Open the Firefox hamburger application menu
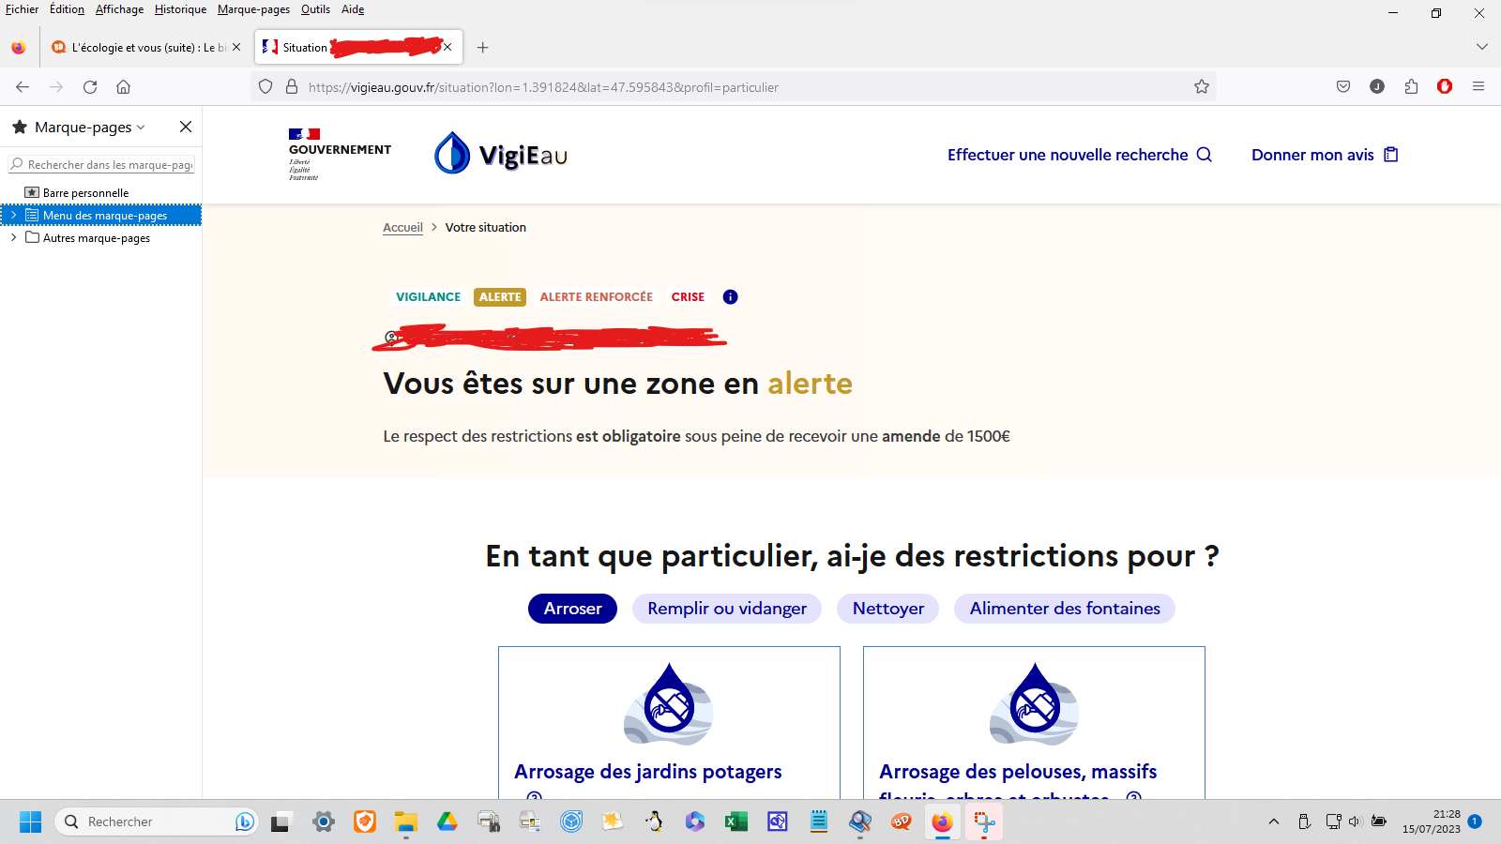 click(1478, 87)
